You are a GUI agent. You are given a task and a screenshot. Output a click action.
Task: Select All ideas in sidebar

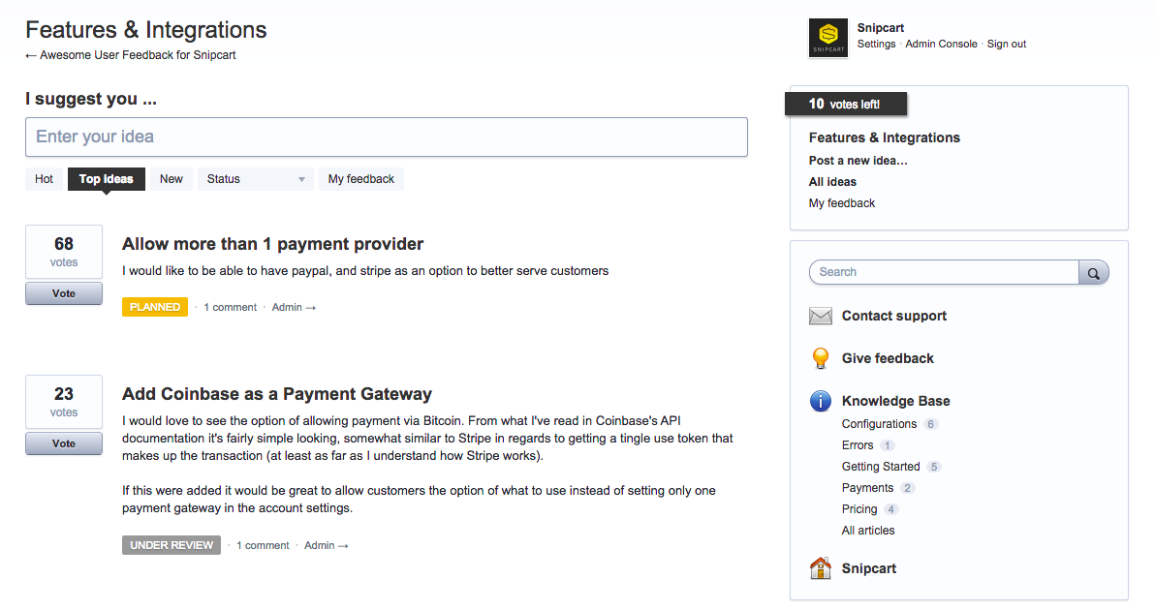(833, 182)
